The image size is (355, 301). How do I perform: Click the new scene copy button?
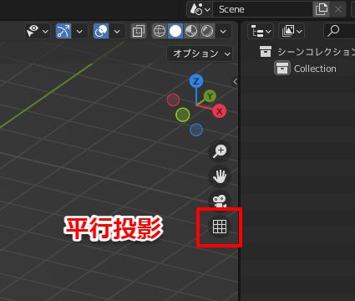(322, 9)
